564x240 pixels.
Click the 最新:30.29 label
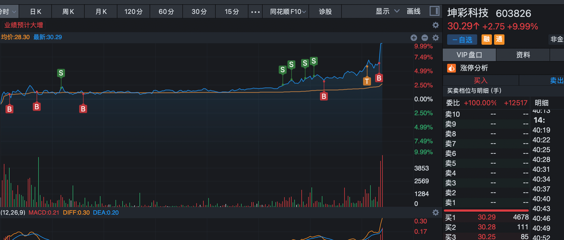[48, 37]
